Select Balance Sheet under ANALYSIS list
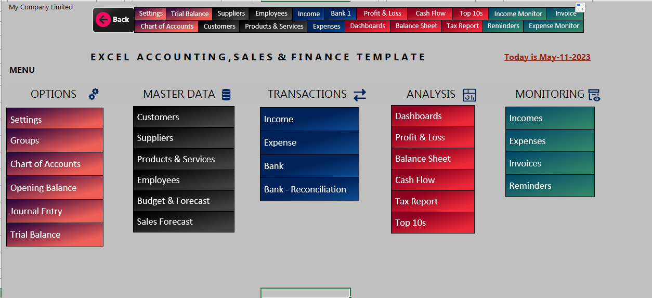The width and height of the screenshot is (652, 298). click(433, 159)
